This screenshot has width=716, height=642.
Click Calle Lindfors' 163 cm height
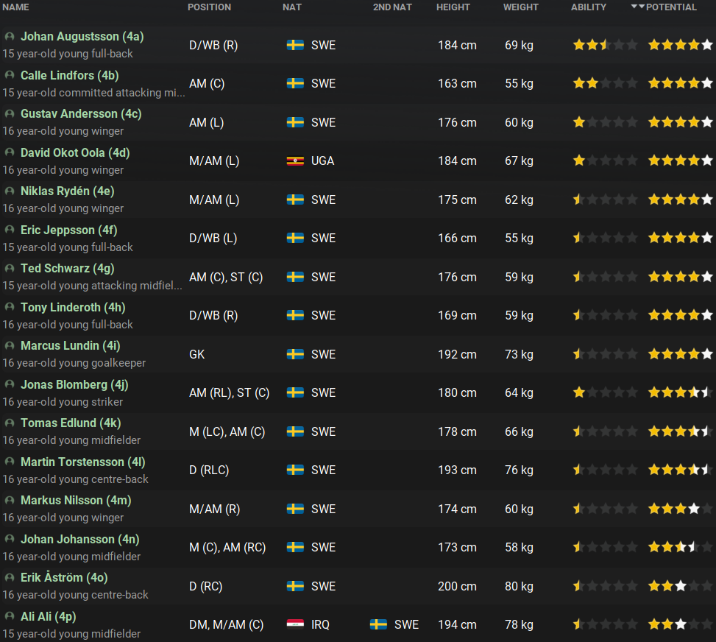point(457,84)
